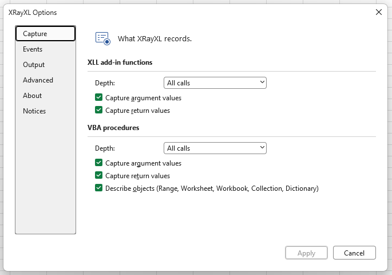Image resolution: width=392 pixels, height=275 pixels.
Task: Click the Apply button
Action: 306,253
